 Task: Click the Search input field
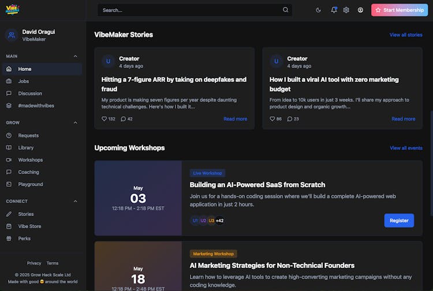(195, 10)
